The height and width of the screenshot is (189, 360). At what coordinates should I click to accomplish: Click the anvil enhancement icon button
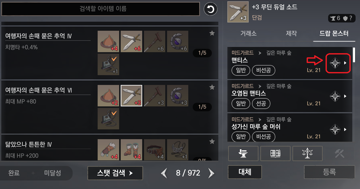(243, 154)
